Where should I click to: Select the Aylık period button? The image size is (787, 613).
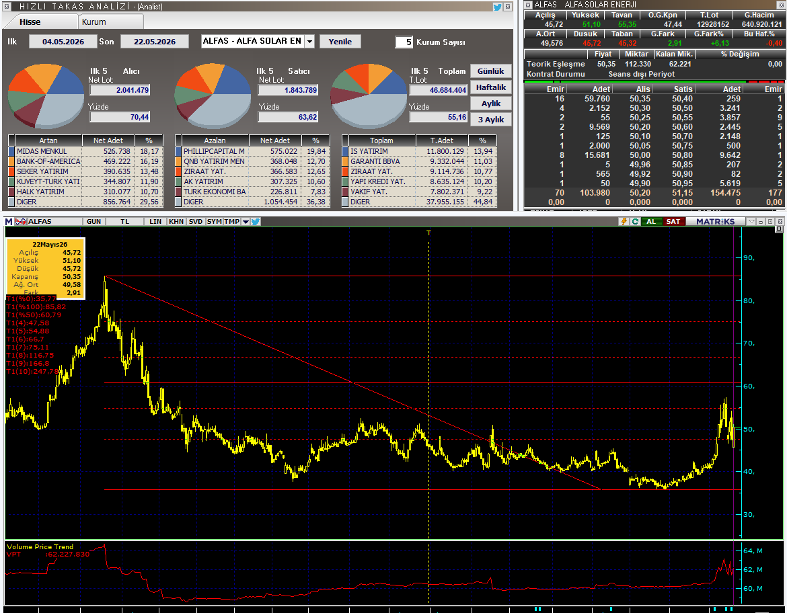point(491,104)
